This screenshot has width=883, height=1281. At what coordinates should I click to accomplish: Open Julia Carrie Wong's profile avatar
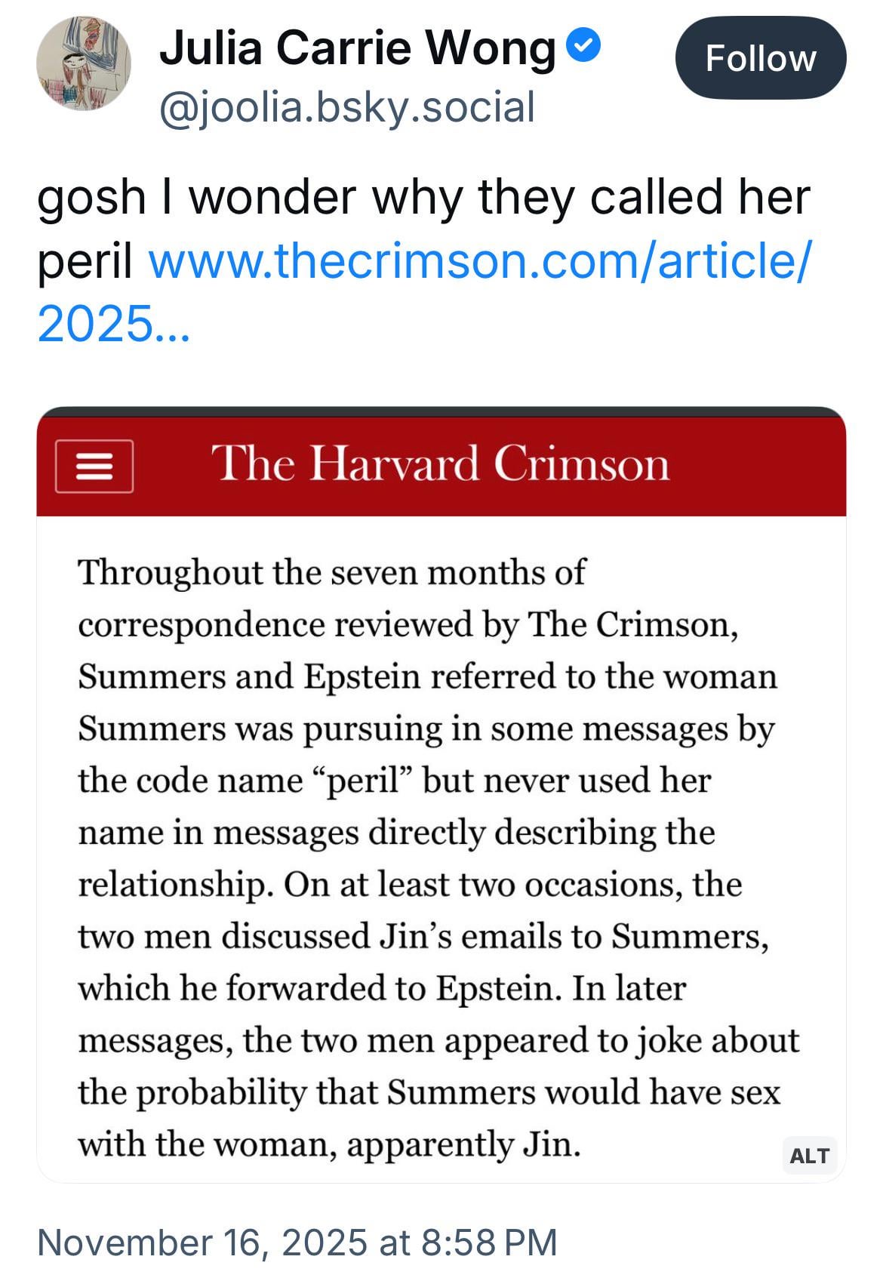(x=83, y=63)
